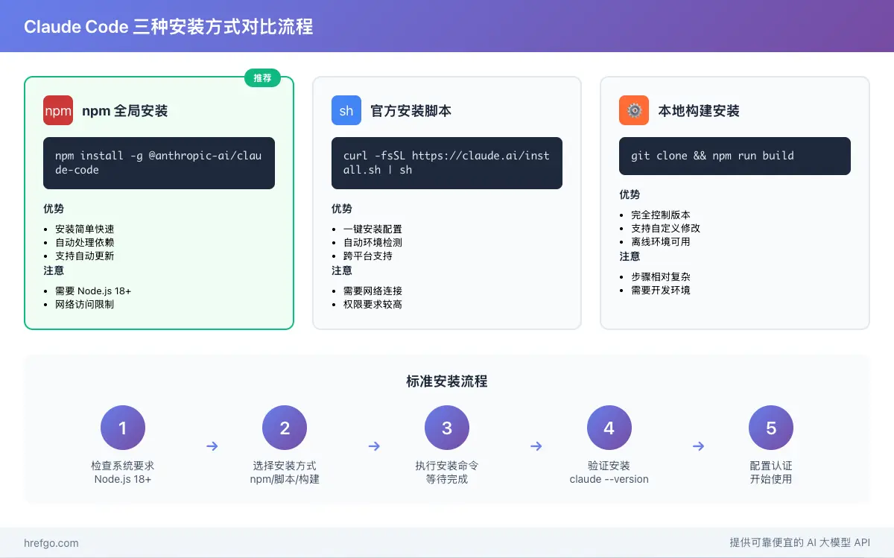
Task: Click 支持自动更新 bullet
Action: coord(85,256)
